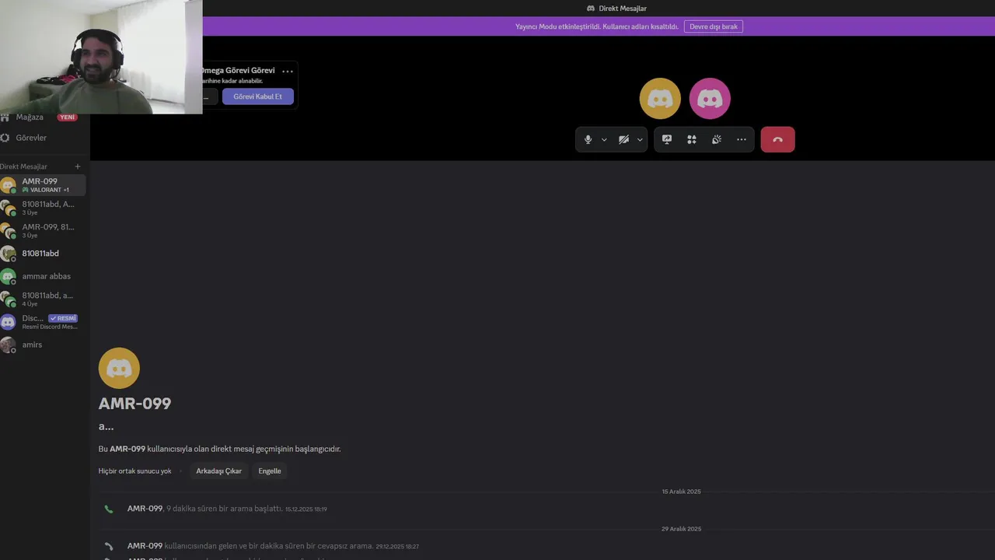The height and width of the screenshot is (560, 995).
Task: Open direct message with ammar abbas
Action: click(43, 276)
